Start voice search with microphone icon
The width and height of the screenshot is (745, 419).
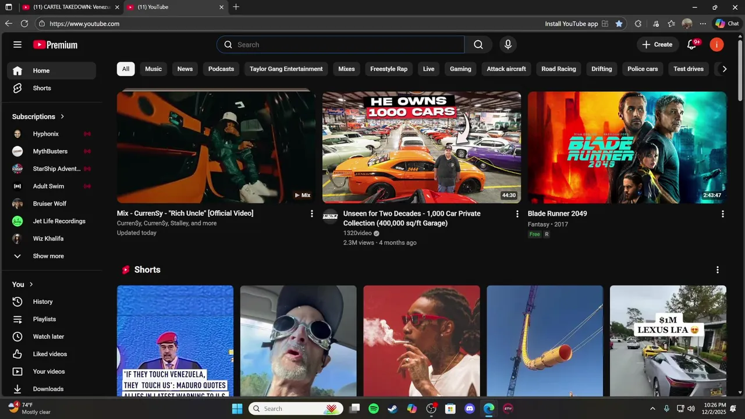(x=508, y=45)
